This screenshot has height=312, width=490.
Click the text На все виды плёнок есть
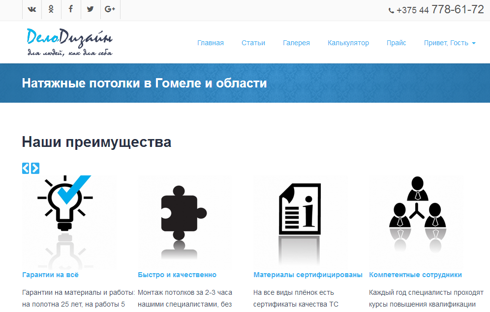pyautogui.click(x=293, y=293)
